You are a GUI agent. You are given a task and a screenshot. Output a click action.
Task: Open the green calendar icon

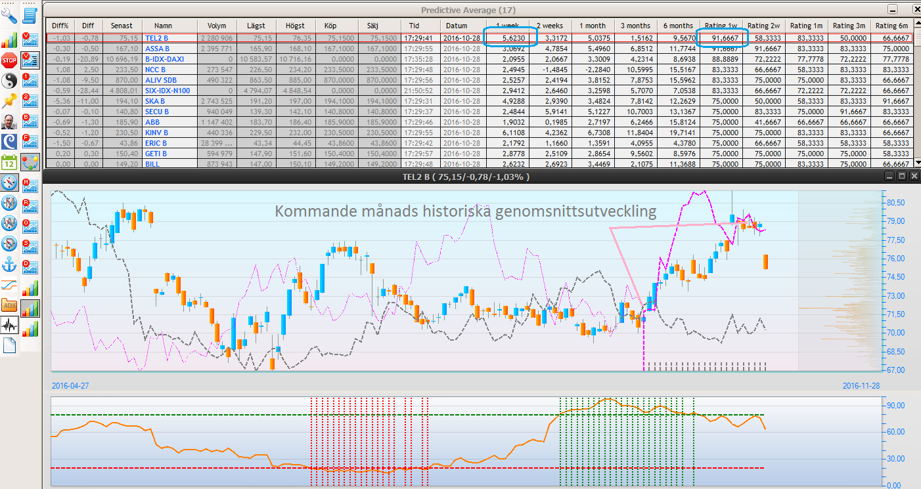click(x=9, y=162)
